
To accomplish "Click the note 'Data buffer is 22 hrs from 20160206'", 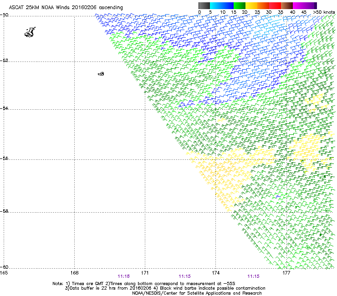I will point(110,288).
